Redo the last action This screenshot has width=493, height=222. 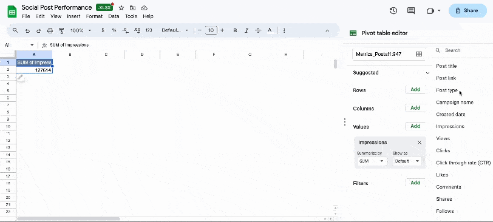pyautogui.click(x=39, y=30)
